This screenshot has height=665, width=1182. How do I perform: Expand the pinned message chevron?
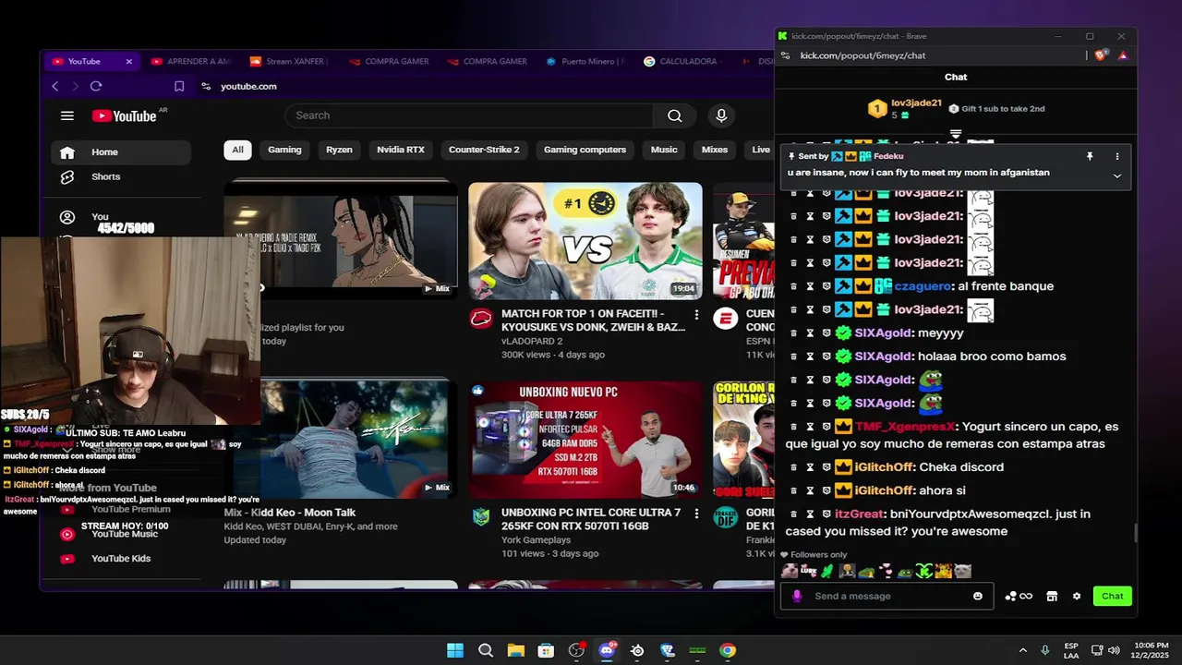point(1116,175)
